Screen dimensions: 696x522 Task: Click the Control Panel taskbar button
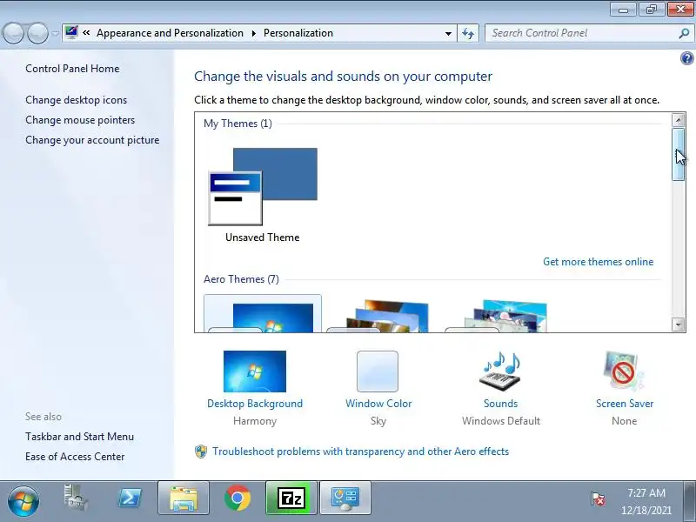pyautogui.click(x=345, y=498)
